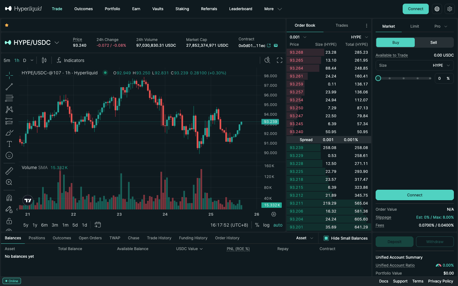Toggle log scale on chart
The image size is (458, 286).
(x=266, y=225)
